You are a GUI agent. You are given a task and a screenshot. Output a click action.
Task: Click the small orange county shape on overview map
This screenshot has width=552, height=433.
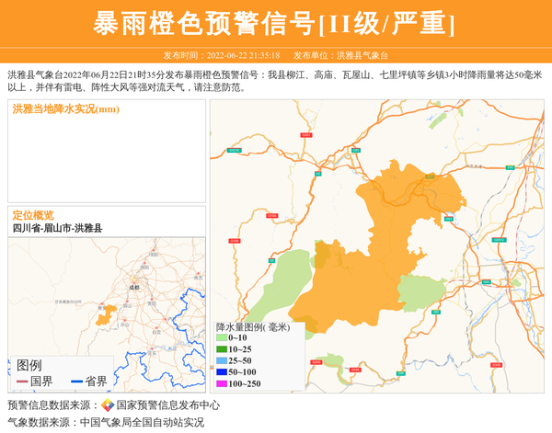(106, 315)
